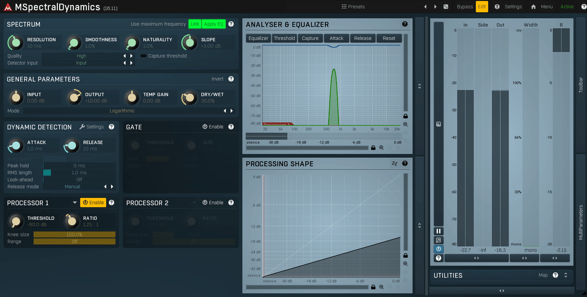This screenshot has width=587, height=297.
Task: Open Dynamic Detection settings wrench
Action: [82, 127]
